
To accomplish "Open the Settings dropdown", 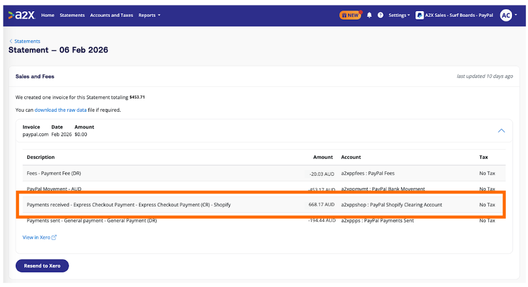I will coord(399,15).
